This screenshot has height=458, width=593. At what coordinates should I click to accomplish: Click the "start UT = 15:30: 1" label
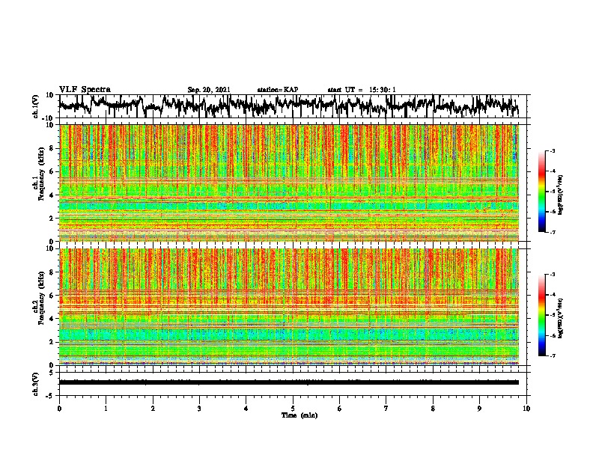click(x=362, y=90)
